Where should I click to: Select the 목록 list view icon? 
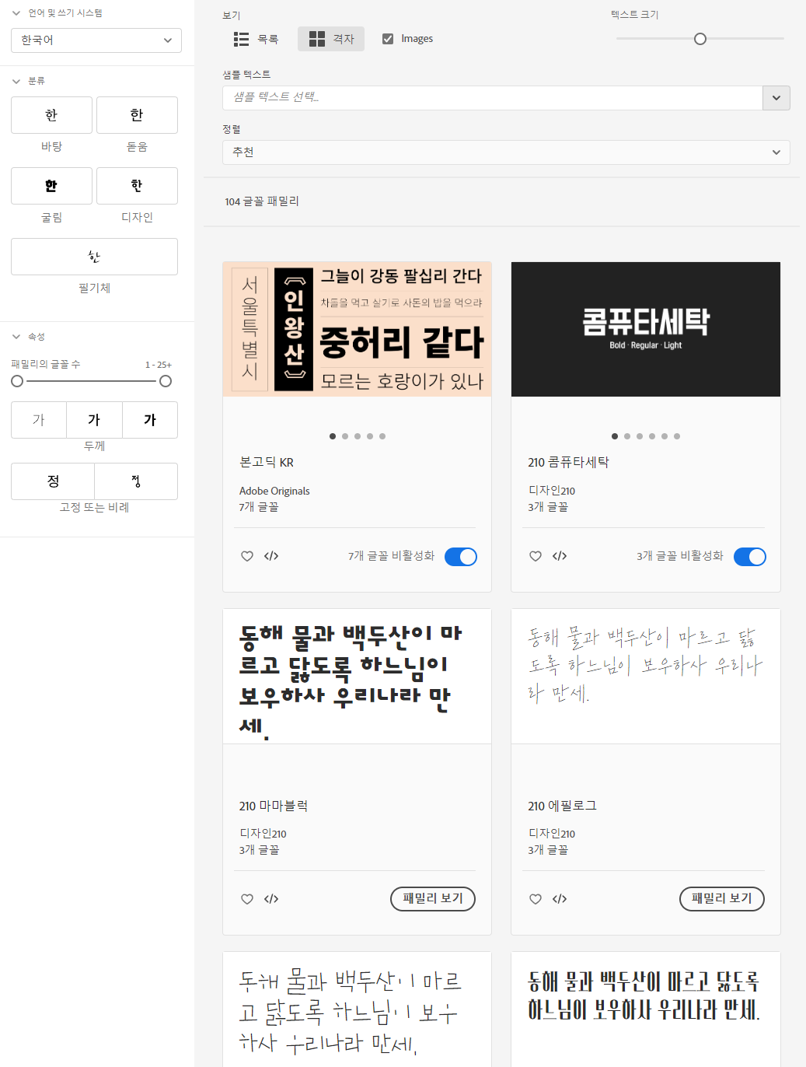[241, 39]
